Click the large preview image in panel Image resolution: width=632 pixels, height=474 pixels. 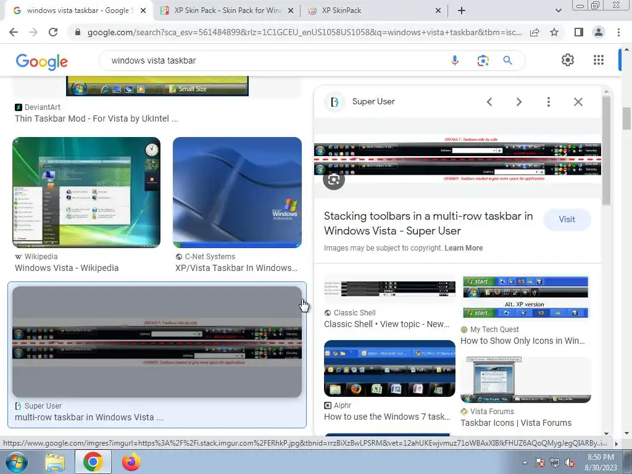coord(457,158)
